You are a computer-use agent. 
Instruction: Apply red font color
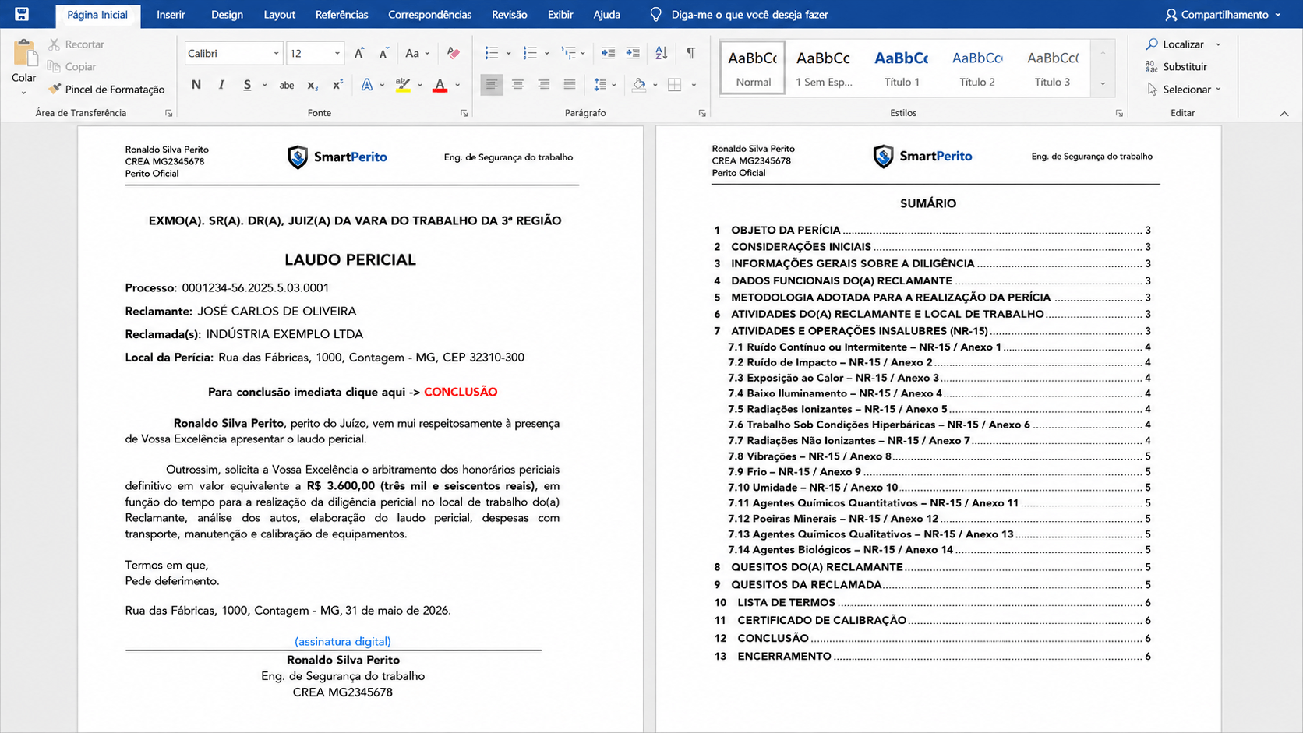440,85
